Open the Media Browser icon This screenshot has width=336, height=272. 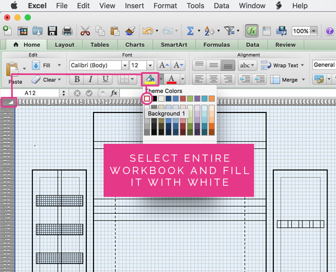(281, 31)
